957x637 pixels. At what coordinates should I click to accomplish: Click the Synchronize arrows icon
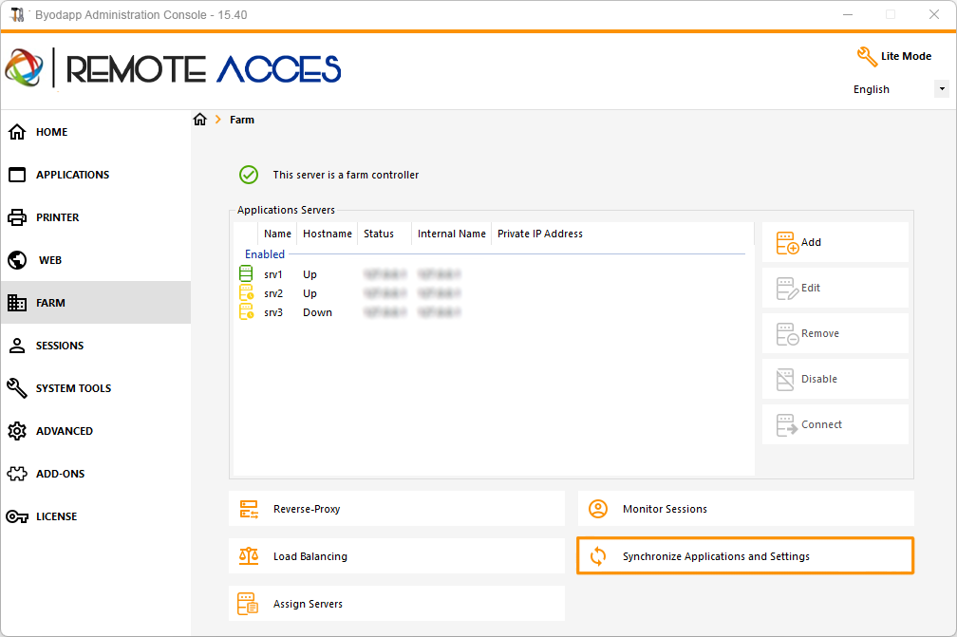[598, 556]
